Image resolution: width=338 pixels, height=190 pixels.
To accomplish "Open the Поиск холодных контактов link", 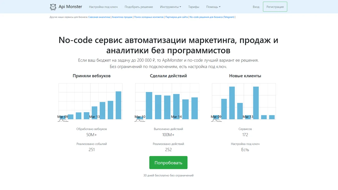I will pos(149,17).
